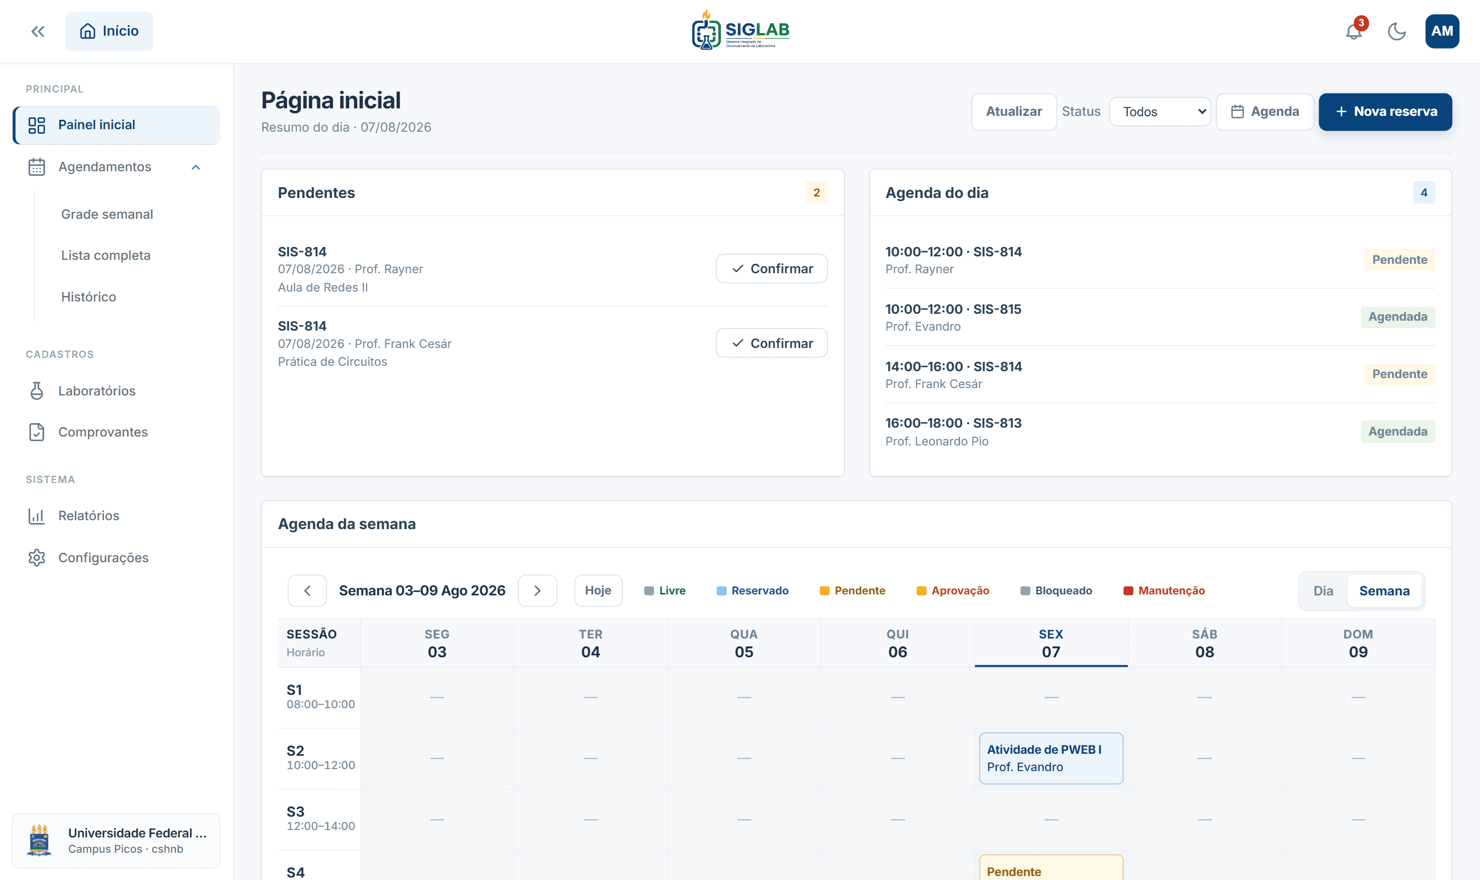
Task: Click the university crest icon
Action: [x=40, y=840]
